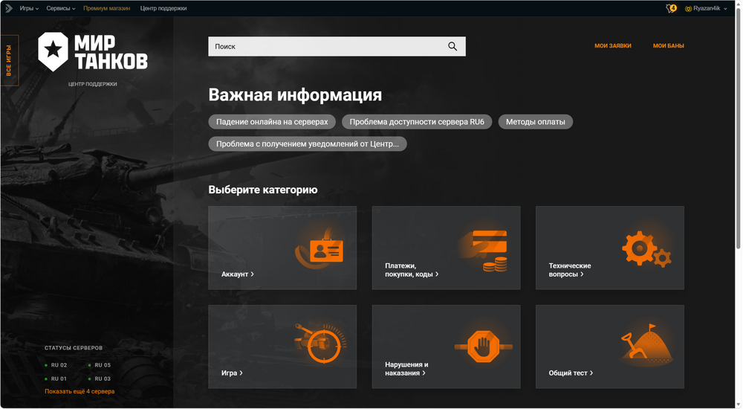Open Проблема доступности сервера RU6 notice
Screen dimensions: 743x409
(x=417, y=122)
